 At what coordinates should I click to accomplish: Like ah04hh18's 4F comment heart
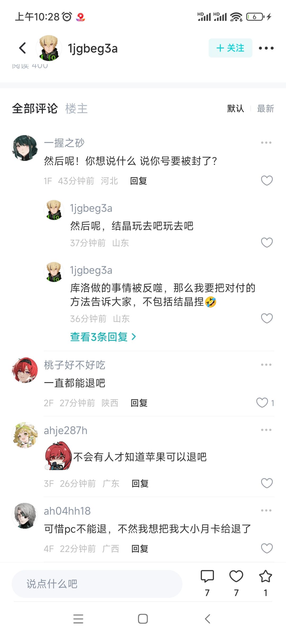point(267,548)
